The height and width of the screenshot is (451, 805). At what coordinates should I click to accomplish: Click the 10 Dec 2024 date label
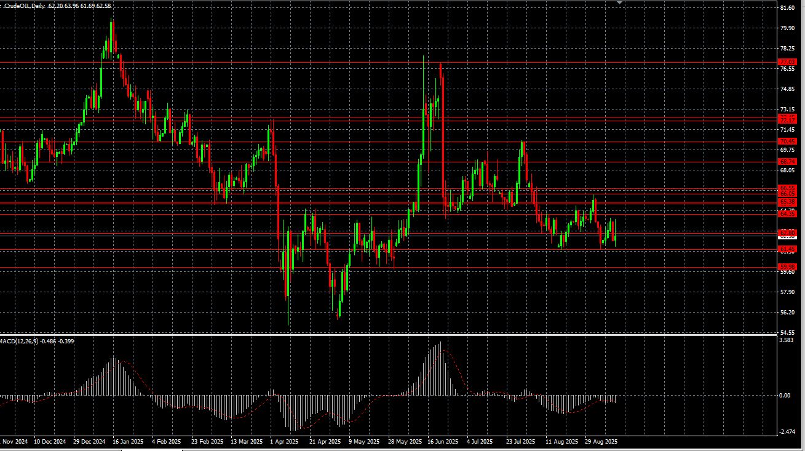point(50,442)
